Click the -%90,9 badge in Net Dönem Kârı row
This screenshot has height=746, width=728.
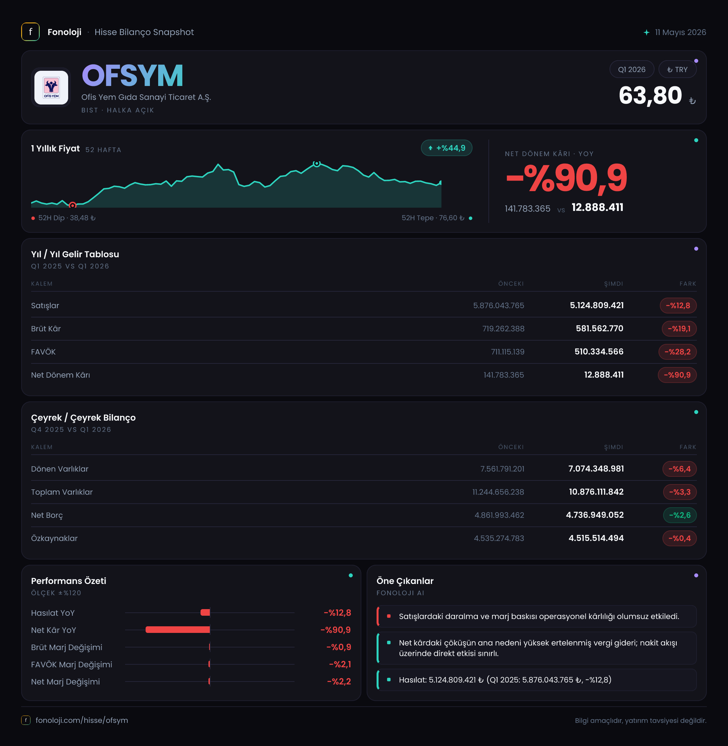(677, 375)
